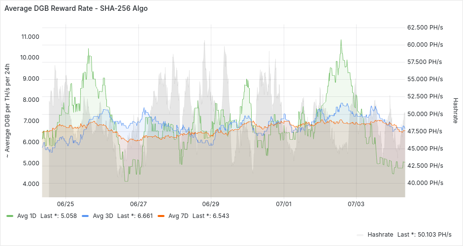Click the 55.000 PH/s right axis label
463x246 pixels.
[425, 79]
